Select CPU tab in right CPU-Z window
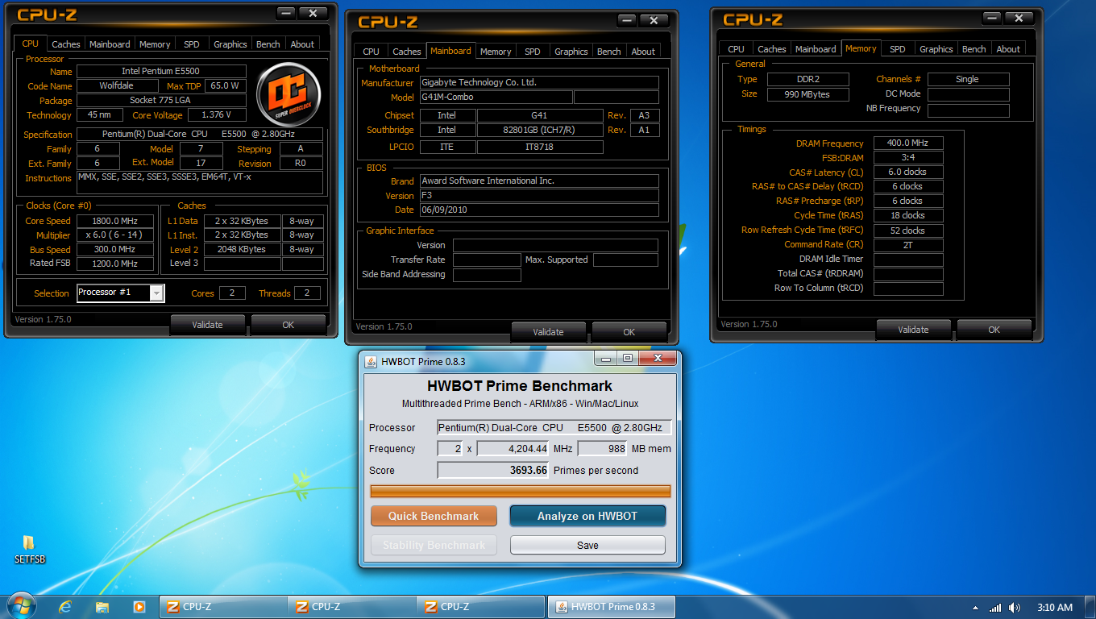The image size is (1096, 619). [x=737, y=49]
